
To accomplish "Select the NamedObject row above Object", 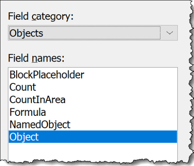I will click(93, 124).
